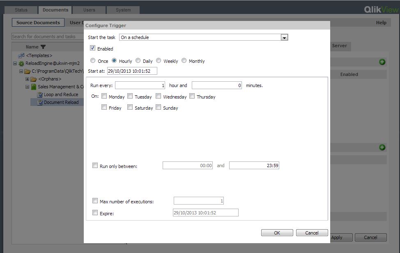Switch to the System tab
Viewport: 400px width, 253px height.
(x=123, y=10)
